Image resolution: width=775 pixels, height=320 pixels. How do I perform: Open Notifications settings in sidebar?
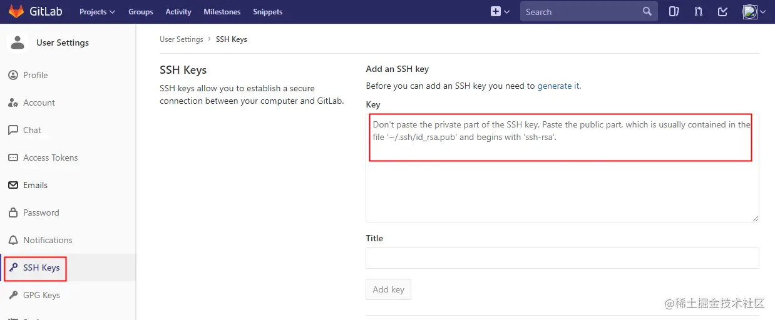pos(47,240)
